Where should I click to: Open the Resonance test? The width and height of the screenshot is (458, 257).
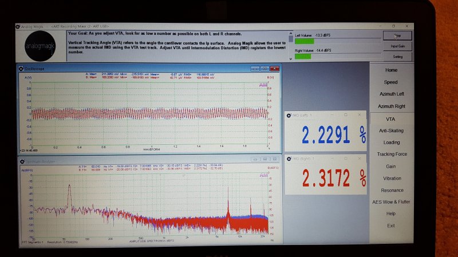[392, 191]
